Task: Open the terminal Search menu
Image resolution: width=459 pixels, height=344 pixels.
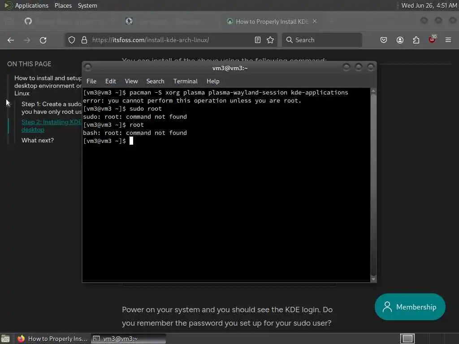Action: click(x=156, y=82)
